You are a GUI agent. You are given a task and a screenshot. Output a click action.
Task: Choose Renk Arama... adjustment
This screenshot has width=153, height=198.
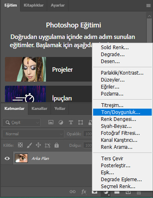tap(123, 147)
